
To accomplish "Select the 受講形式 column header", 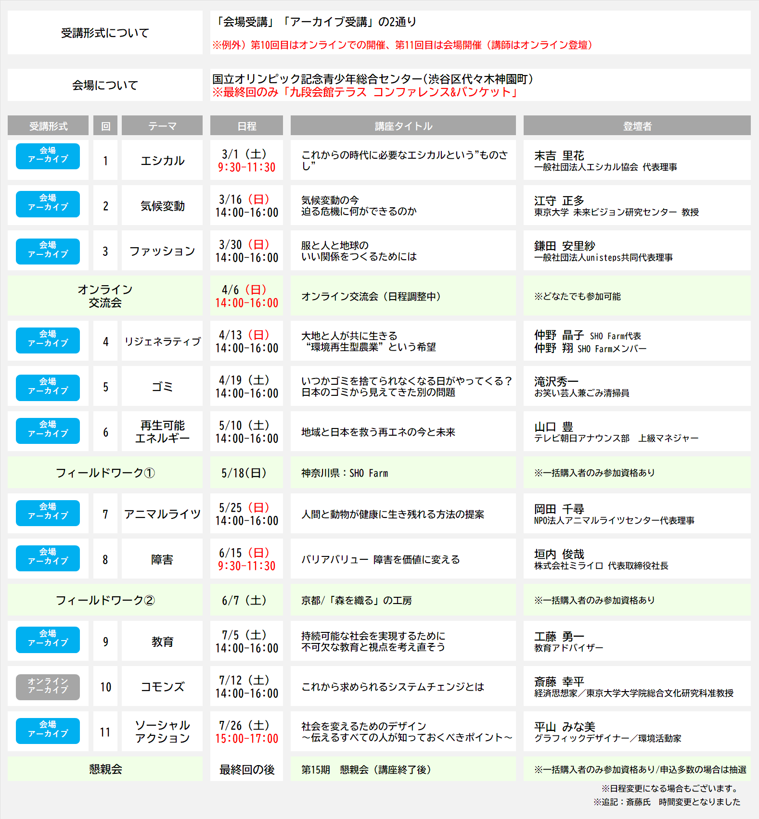I will [x=48, y=126].
